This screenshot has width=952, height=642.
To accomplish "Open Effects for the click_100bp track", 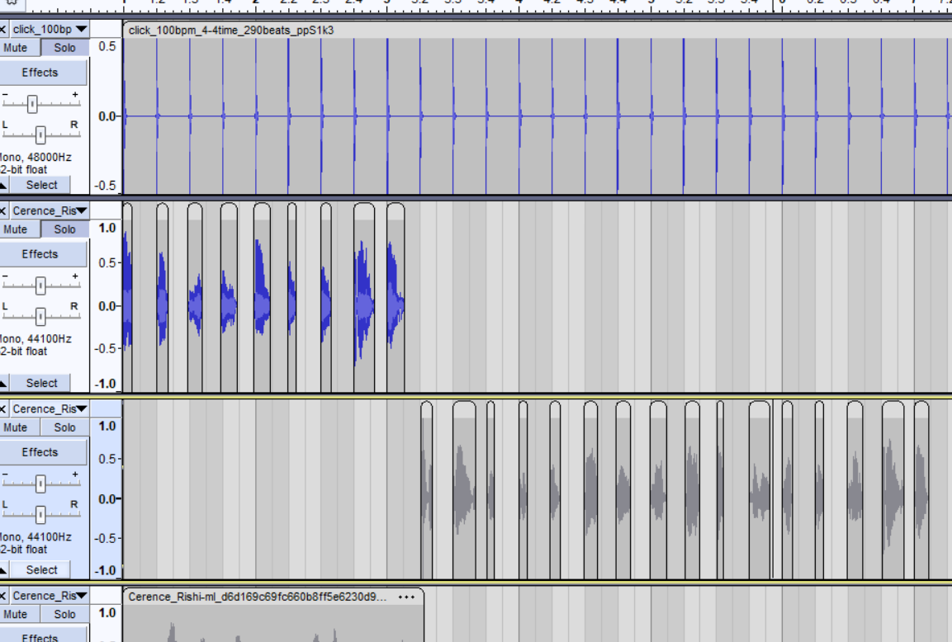I will (x=40, y=73).
